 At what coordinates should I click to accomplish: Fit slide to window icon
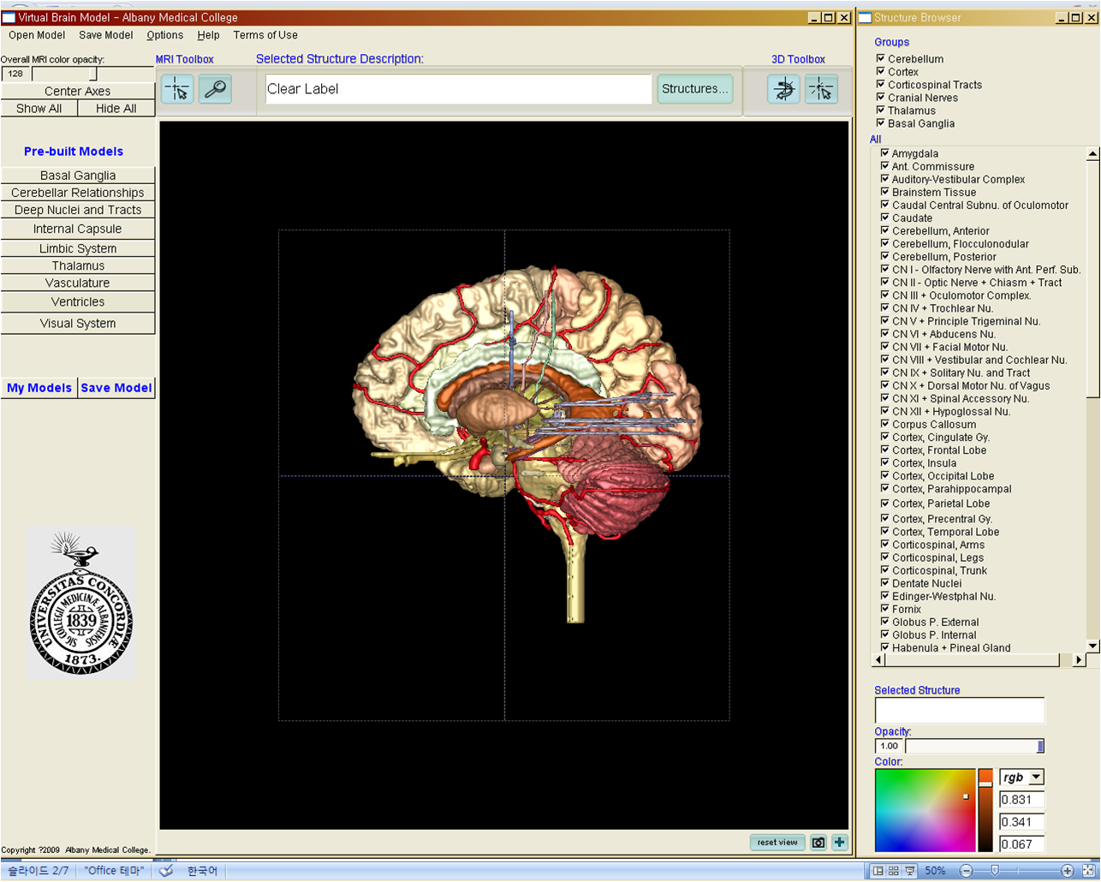click(1088, 871)
